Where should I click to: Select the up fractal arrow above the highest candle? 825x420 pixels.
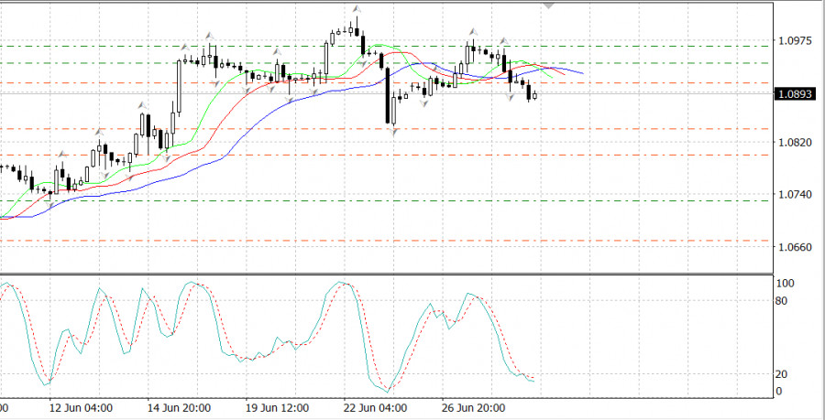(356, 10)
